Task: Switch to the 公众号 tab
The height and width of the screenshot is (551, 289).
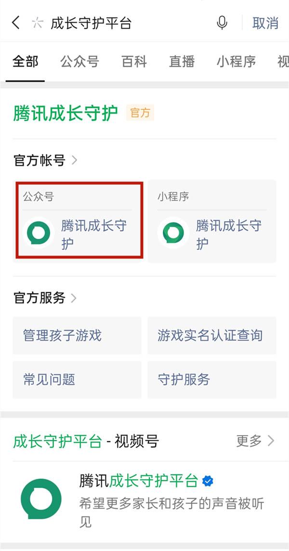Action: (x=80, y=62)
